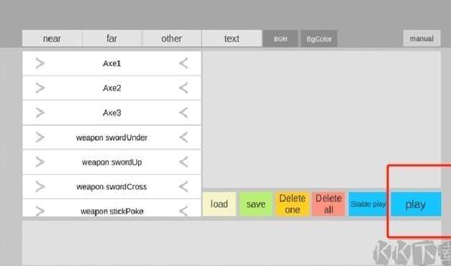The height and width of the screenshot is (266, 451).
Task: Click the left arrow beside Axe1
Action: 183,63
